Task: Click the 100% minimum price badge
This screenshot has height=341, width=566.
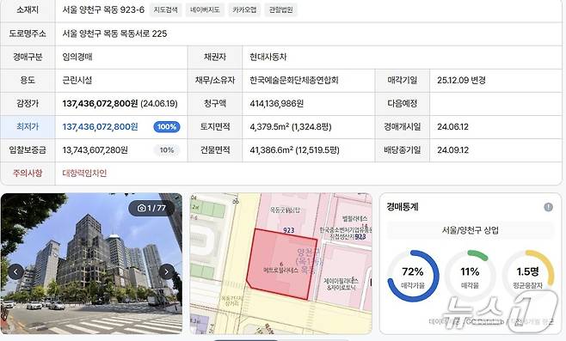Action: (x=167, y=127)
